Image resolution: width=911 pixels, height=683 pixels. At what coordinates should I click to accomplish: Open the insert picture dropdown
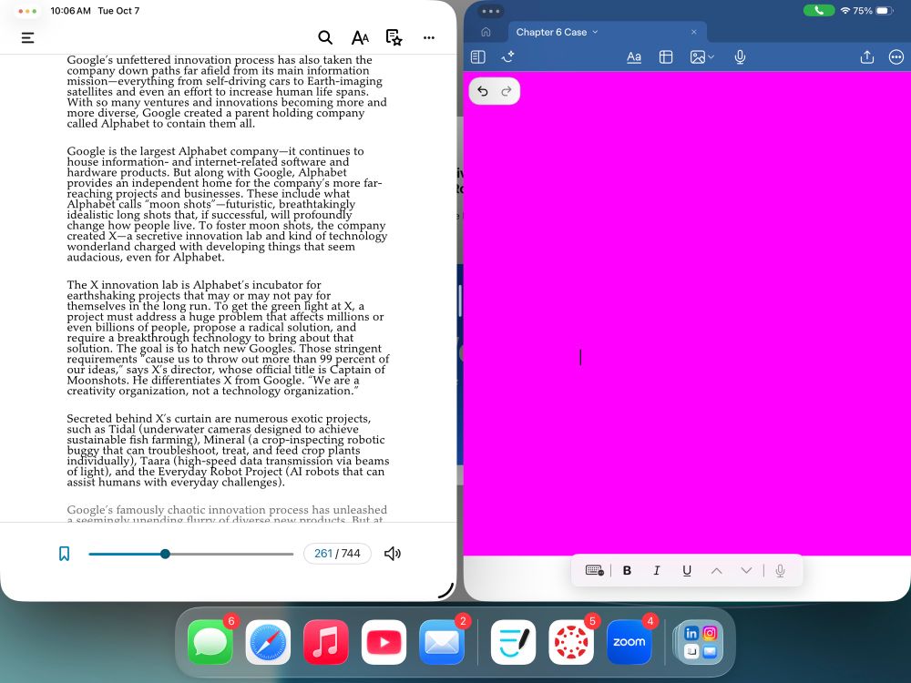coord(701,56)
